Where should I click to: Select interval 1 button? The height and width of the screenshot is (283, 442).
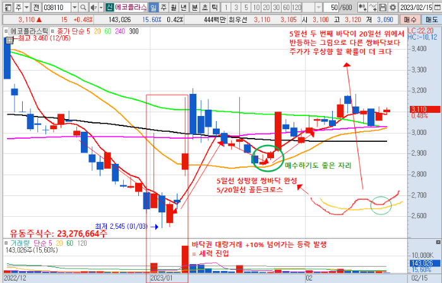tap(225, 8)
